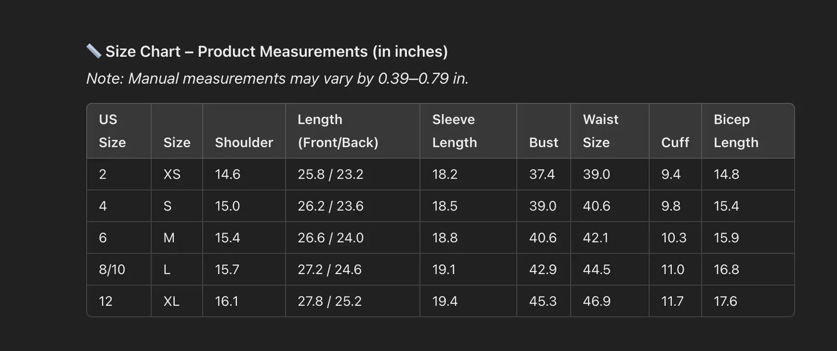The height and width of the screenshot is (351, 837).
Task: Click the Waist Size column header
Action: click(600, 131)
